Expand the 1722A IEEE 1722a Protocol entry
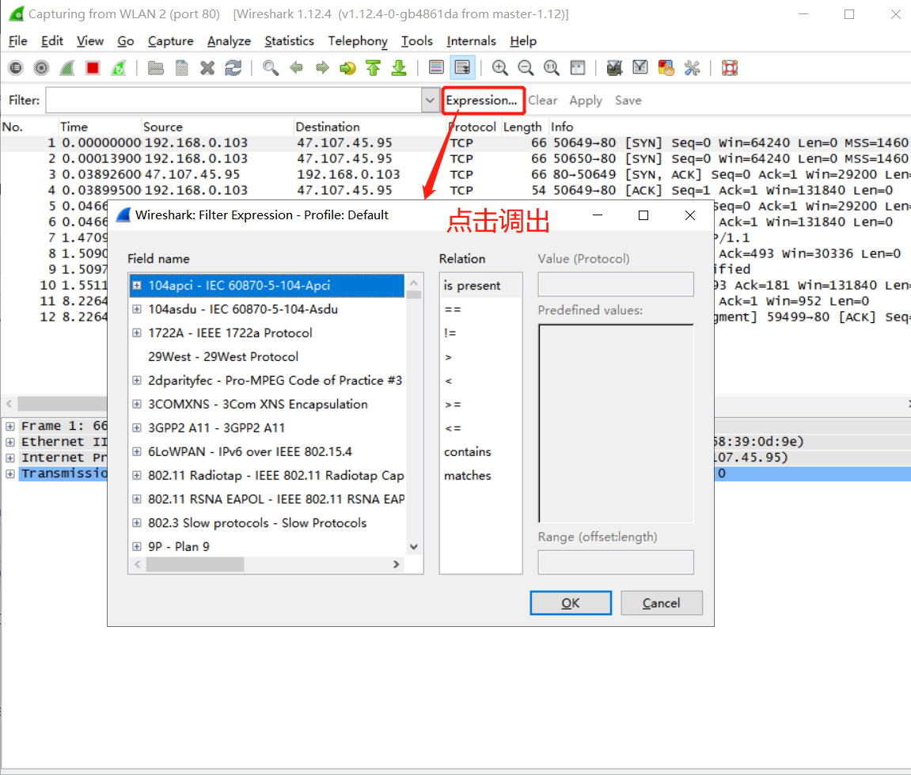The image size is (911, 775). (x=137, y=333)
